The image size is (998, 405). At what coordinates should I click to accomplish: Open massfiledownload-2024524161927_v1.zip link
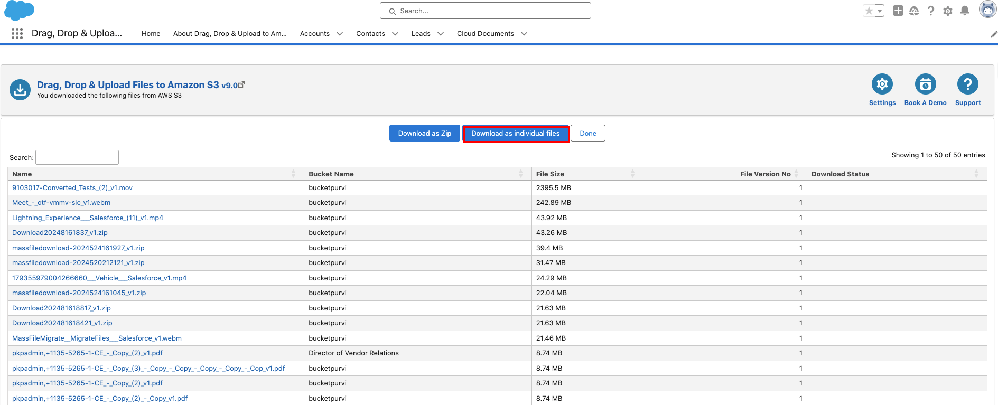tap(78, 248)
